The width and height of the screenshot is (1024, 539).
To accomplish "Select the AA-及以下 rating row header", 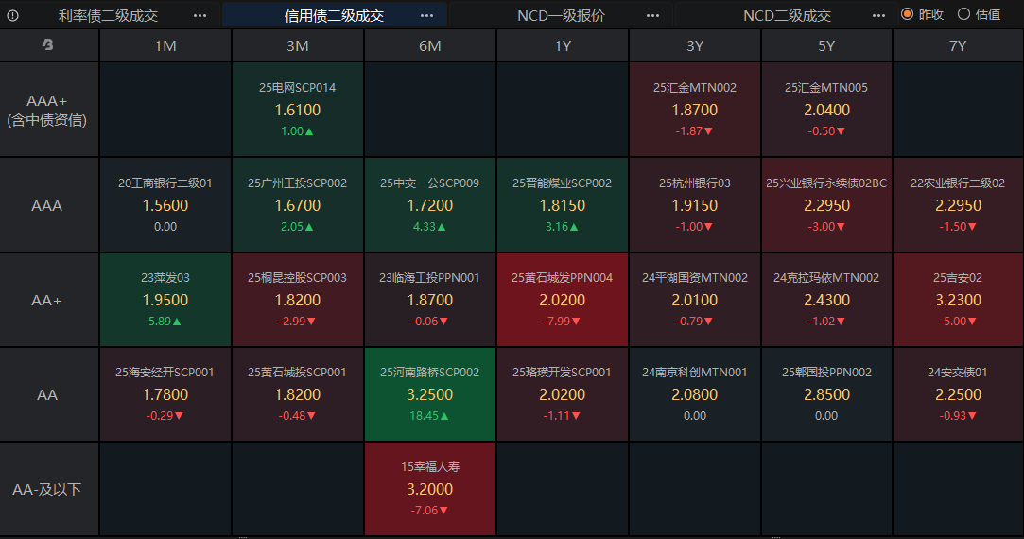I will click(49, 489).
